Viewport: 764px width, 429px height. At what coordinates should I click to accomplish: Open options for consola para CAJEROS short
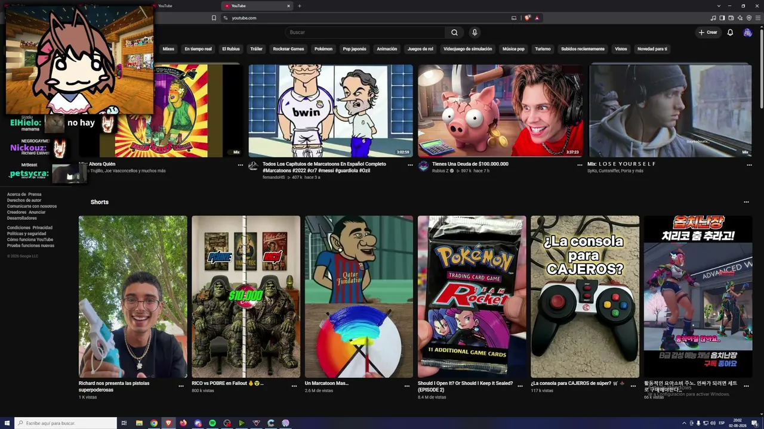(x=633, y=386)
